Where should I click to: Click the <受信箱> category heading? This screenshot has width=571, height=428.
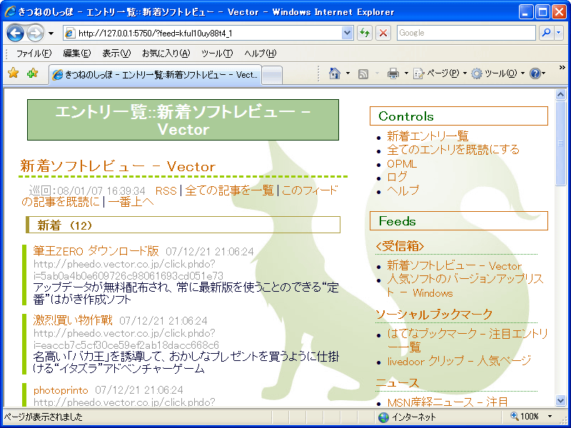400,246
